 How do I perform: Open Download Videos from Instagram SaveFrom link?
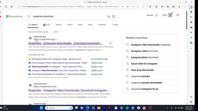pos(56,59)
